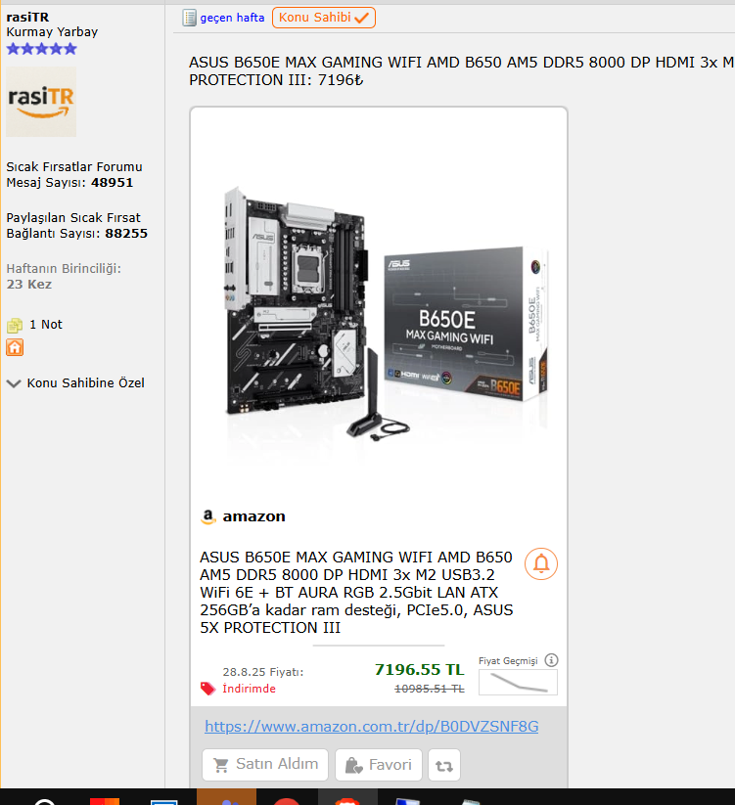Click the Favori button
This screenshot has height=805, width=735.
tap(379, 765)
